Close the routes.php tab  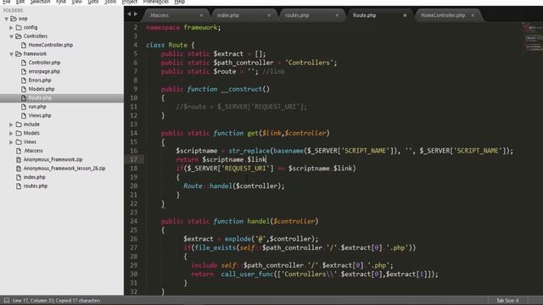coord(337,15)
